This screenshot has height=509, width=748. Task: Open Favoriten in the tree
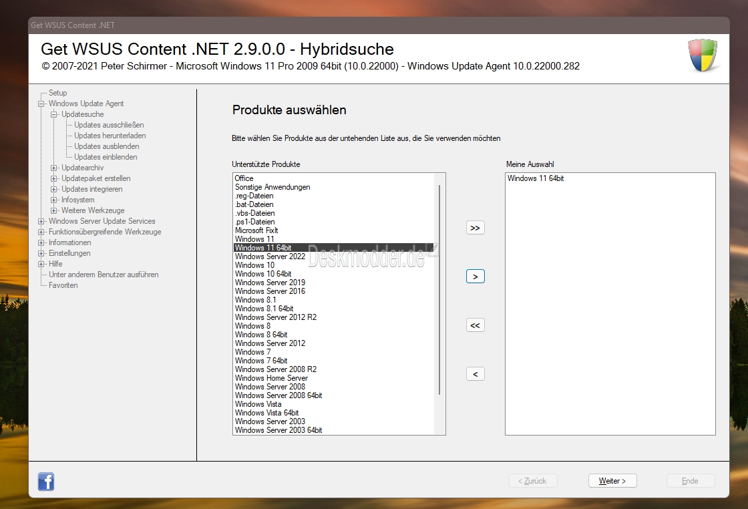(x=63, y=285)
